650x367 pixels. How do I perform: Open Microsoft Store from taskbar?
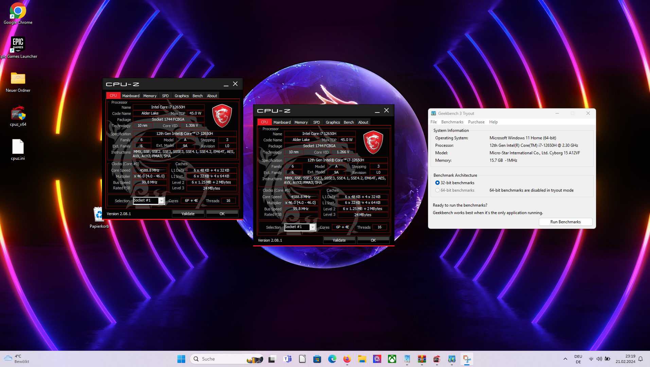click(317, 359)
